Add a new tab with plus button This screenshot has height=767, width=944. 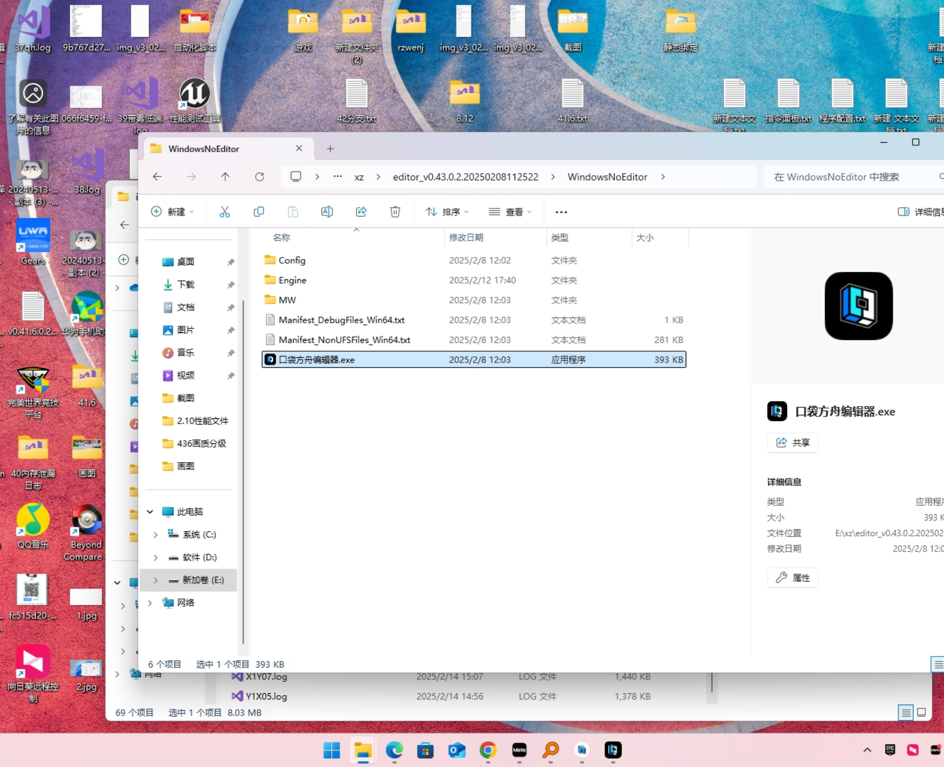[x=330, y=149]
